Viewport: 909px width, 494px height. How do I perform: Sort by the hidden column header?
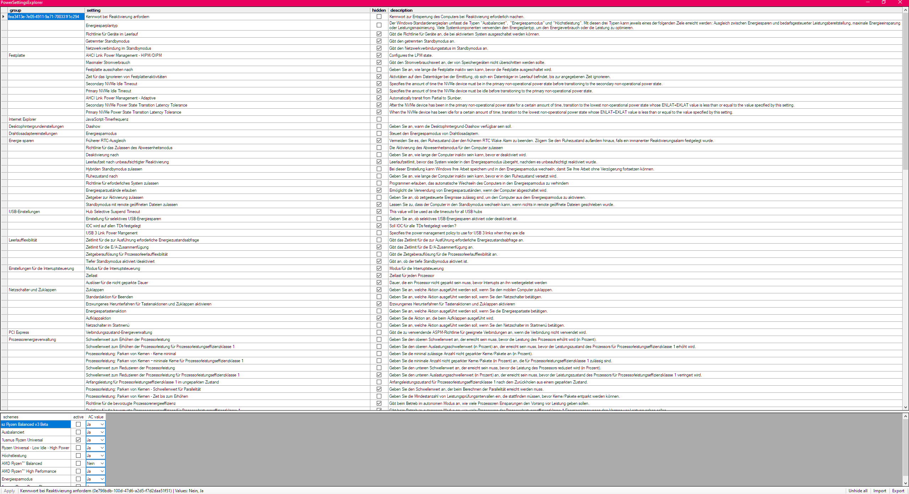[379, 10]
